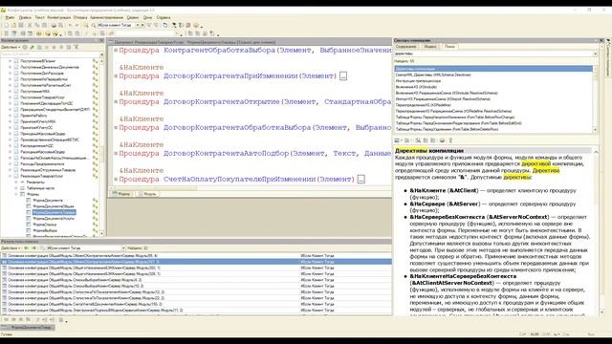Click the Undo toolbar icon

70,26
